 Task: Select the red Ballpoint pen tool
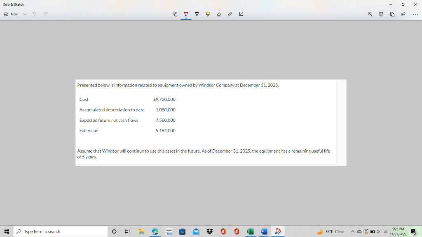point(186,14)
